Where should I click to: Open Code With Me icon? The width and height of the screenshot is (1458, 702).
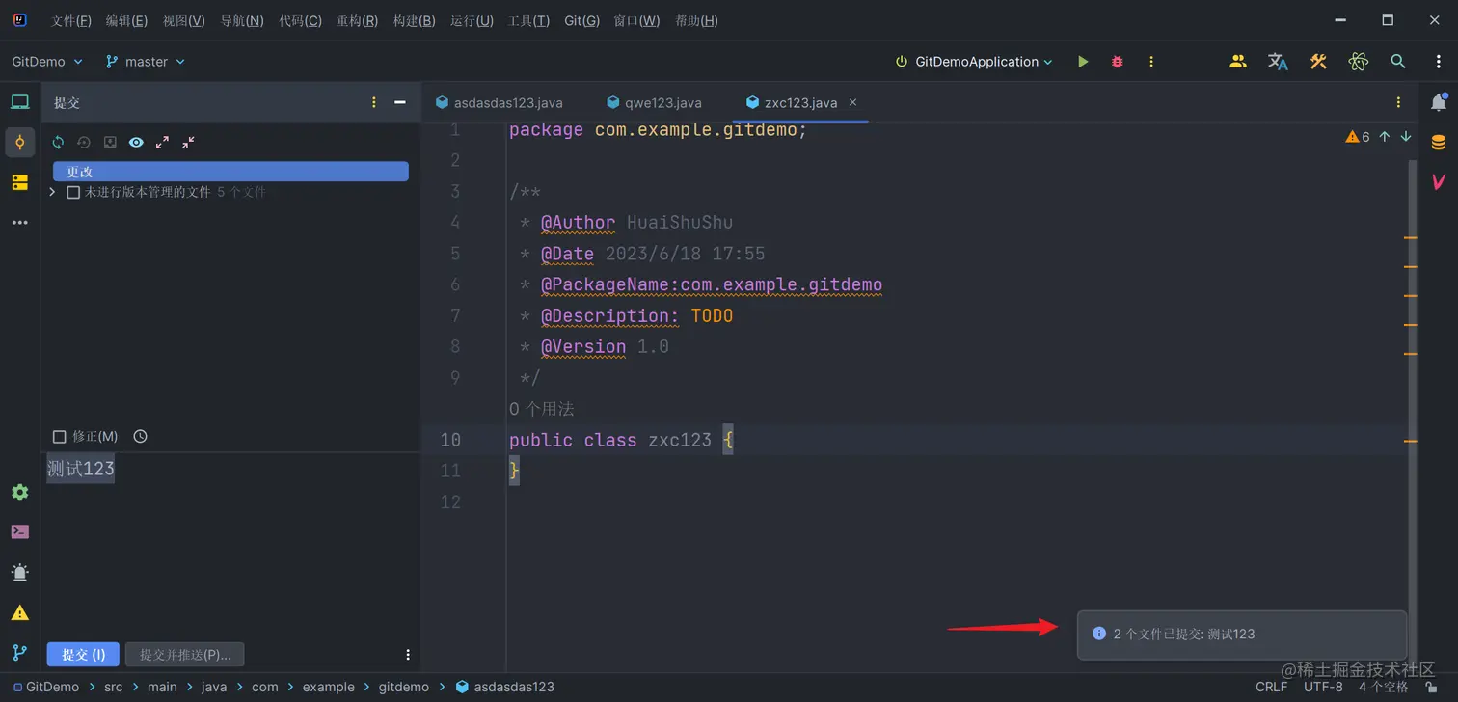tap(1238, 62)
